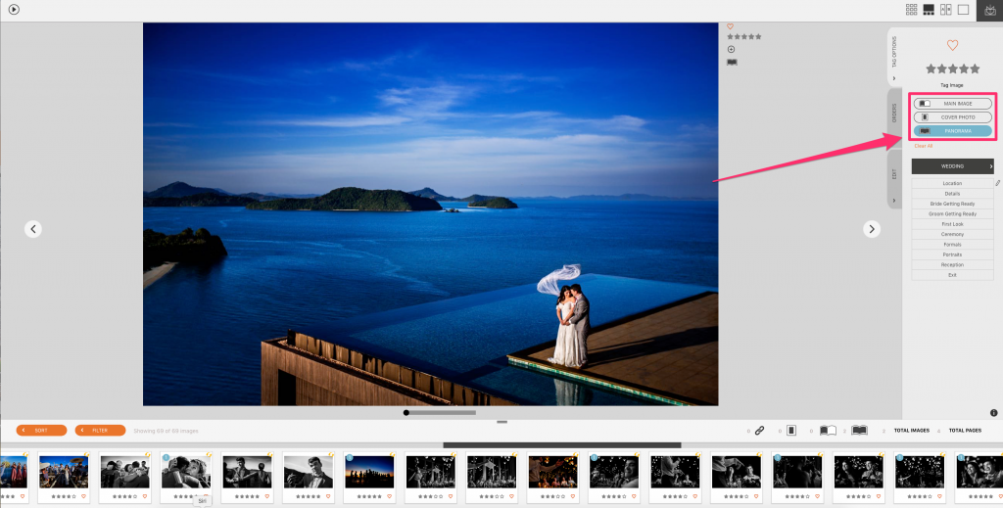Click the cover photo count icon
The width and height of the screenshot is (1003, 508).
pos(791,431)
